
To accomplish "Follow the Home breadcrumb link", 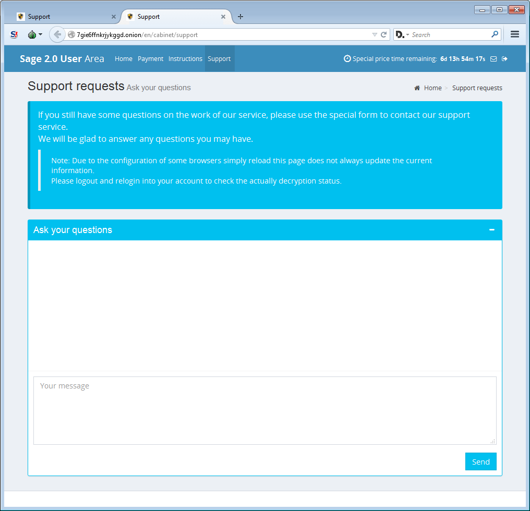I will tap(432, 88).
